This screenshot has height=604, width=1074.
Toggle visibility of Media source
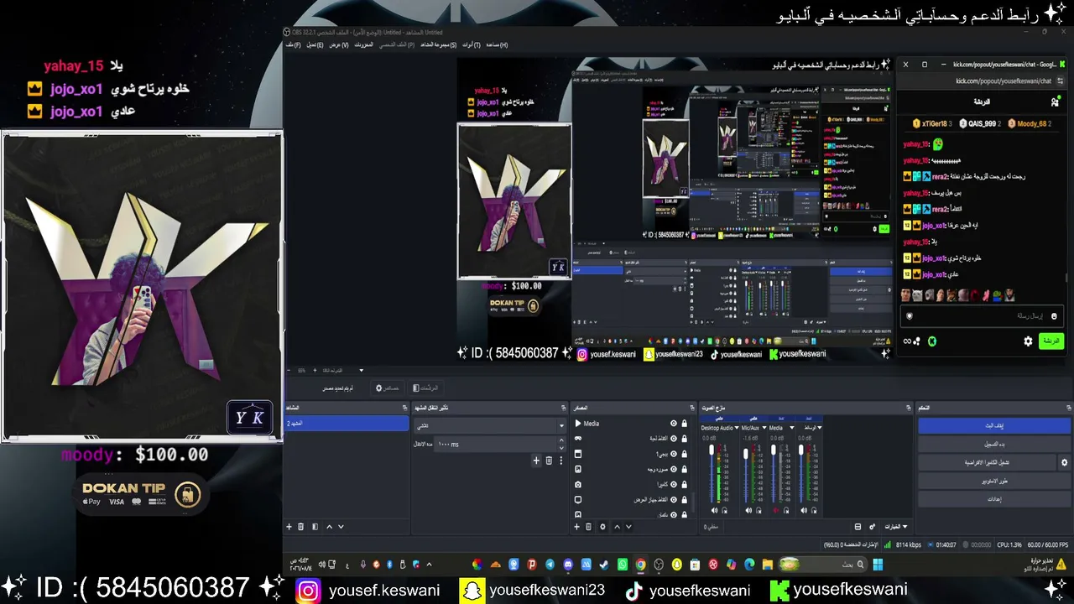point(673,424)
